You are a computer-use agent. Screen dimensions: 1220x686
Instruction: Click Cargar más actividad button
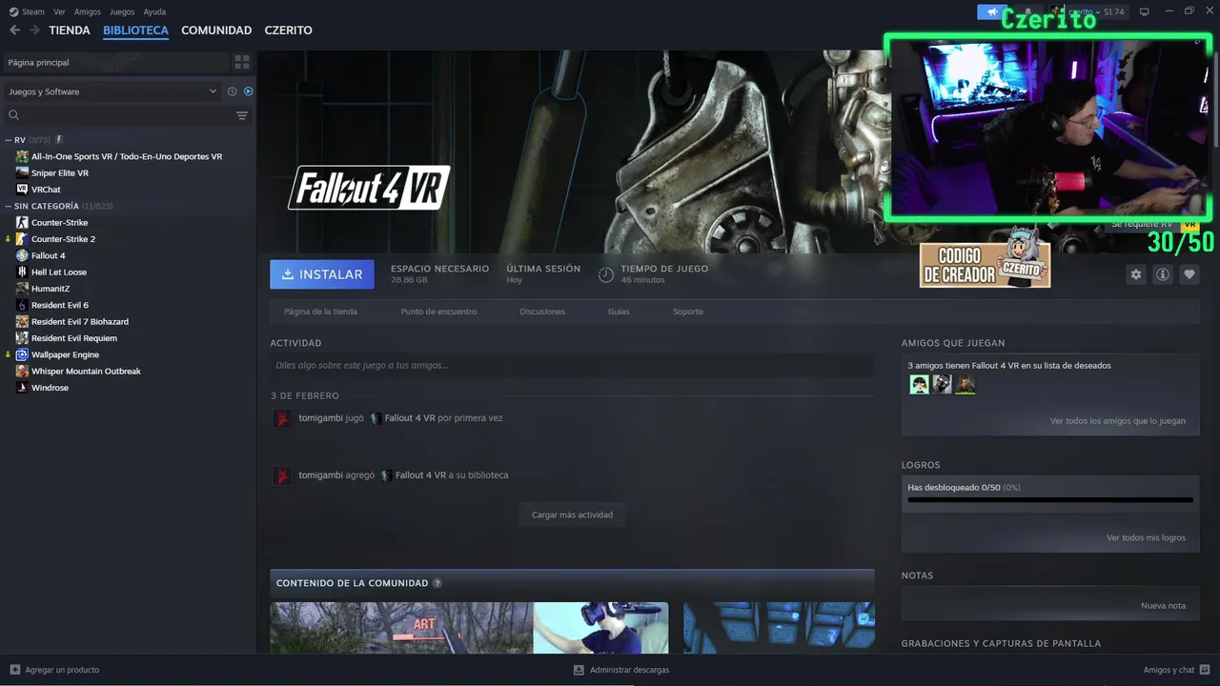coord(572,514)
